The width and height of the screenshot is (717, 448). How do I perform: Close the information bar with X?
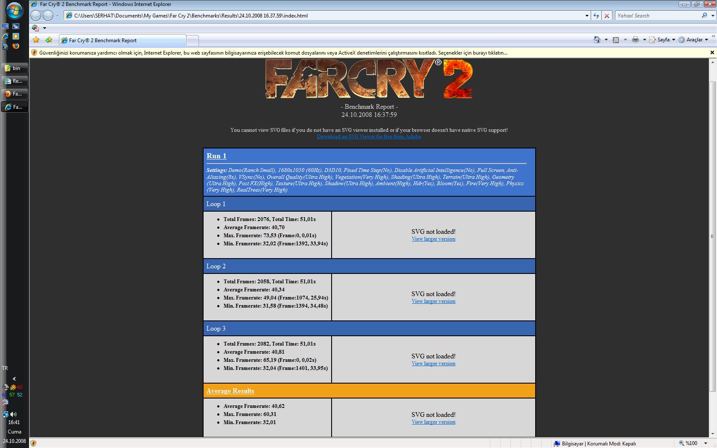click(x=712, y=52)
